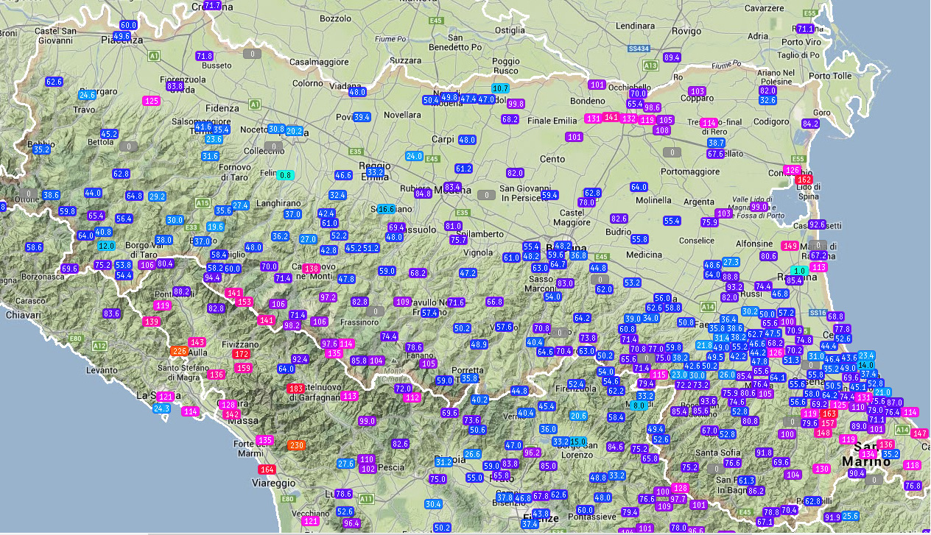This screenshot has height=535, width=931.
Task: Click the 89.4 marker near Rovigo
Action: coord(672,57)
